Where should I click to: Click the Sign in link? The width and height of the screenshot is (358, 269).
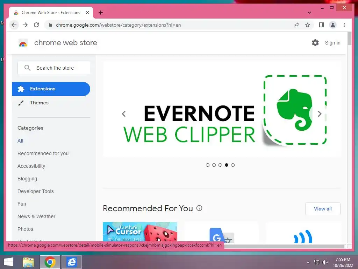tap(333, 43)
